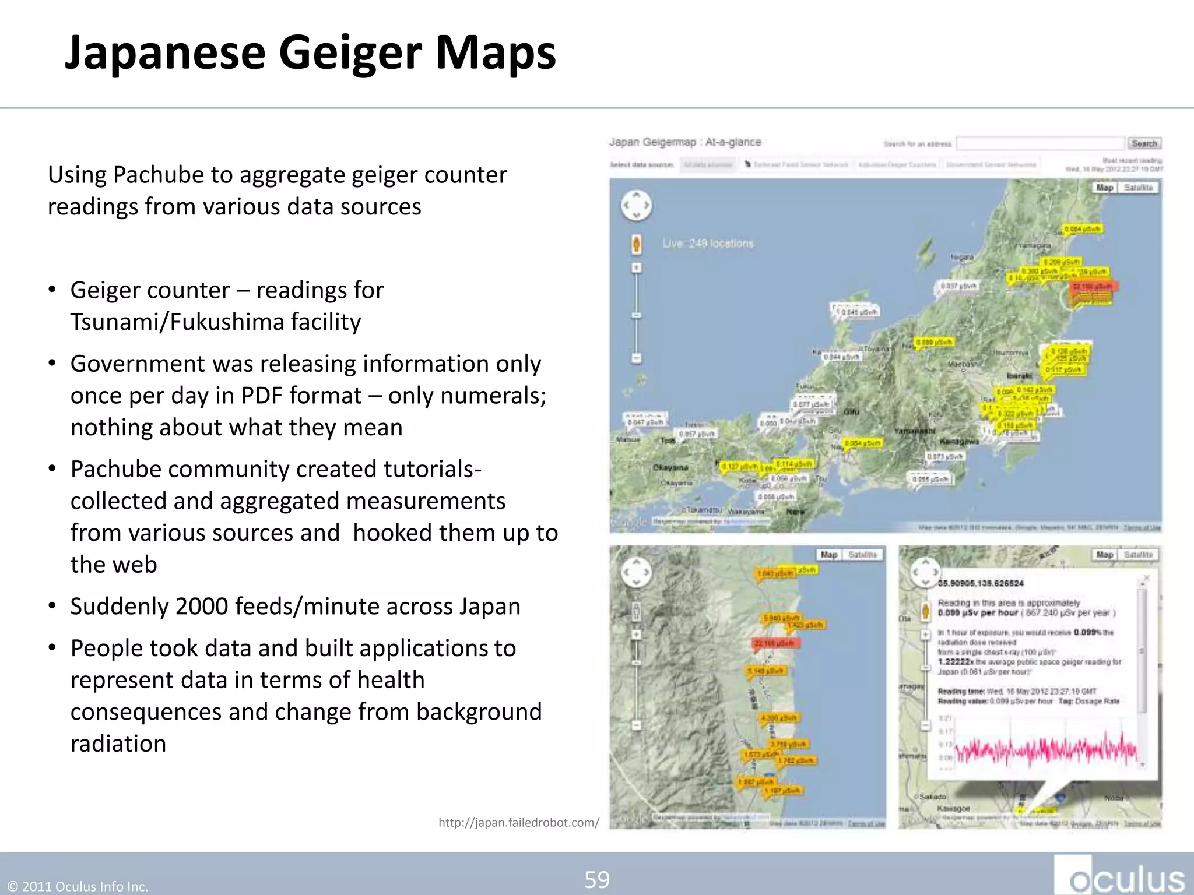
Task: Click the 0.045 µSv/h marker on the peninsula
Action: coord(858,312)
